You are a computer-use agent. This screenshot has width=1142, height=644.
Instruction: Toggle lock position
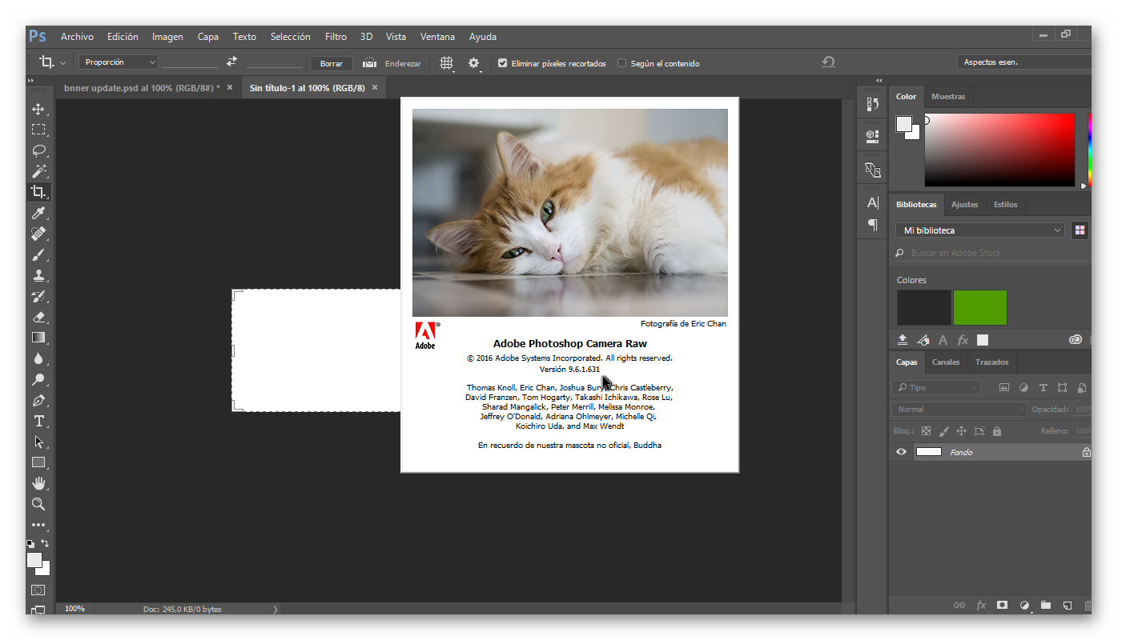[x=962, y=431]
